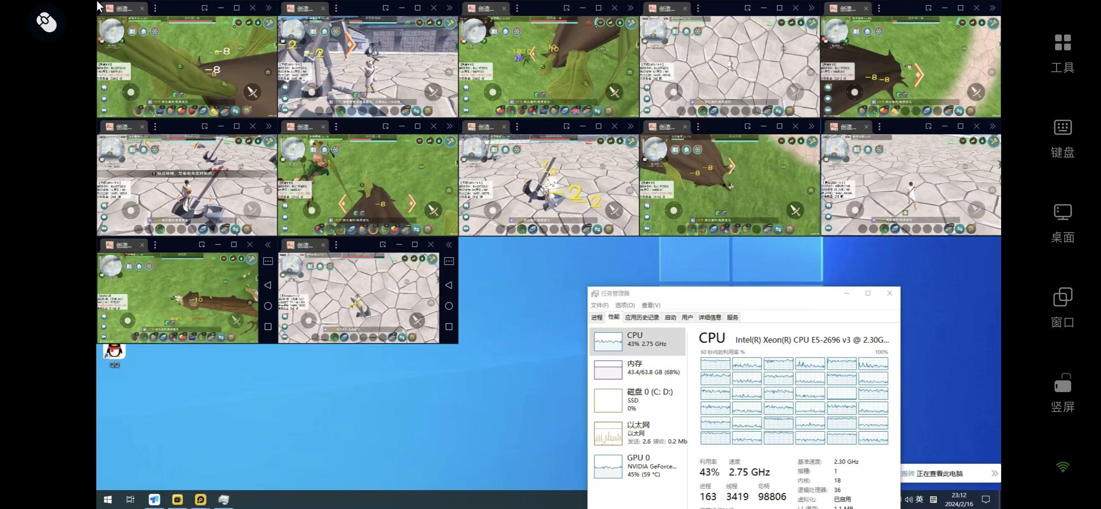Tap the minimap in fallen-log game

point(111,266)
